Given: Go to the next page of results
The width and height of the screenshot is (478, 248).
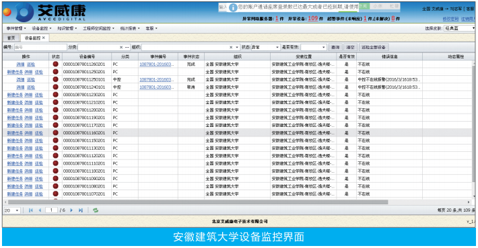Looking at the screenshot, I should (x=71, y=210).
